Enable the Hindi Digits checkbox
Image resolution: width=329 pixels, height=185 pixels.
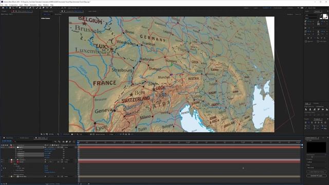pos(318,41)
